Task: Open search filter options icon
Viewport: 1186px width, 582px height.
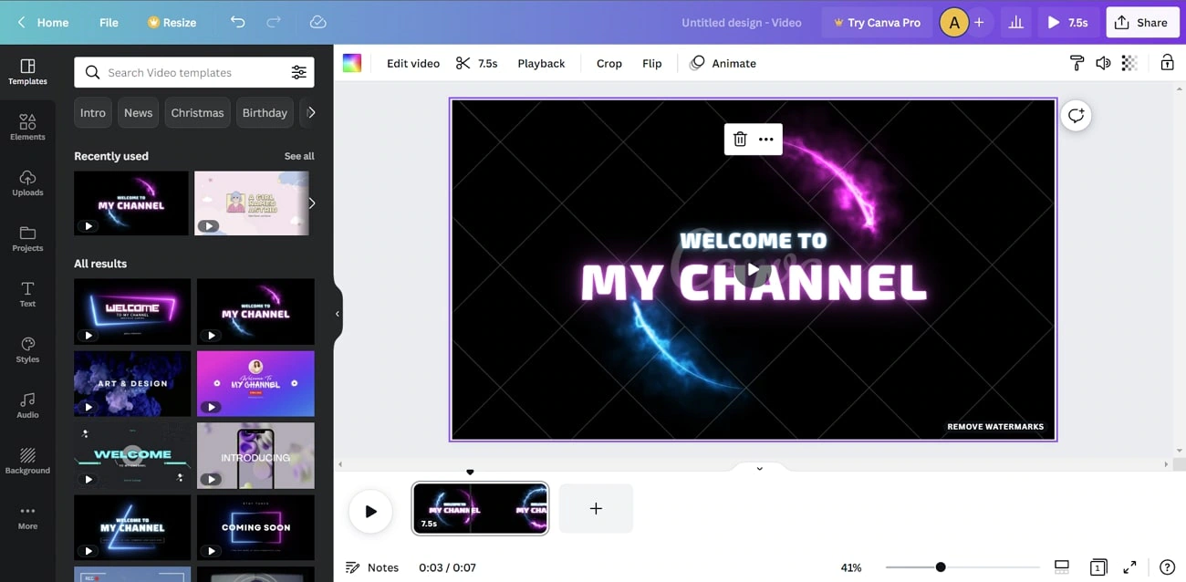Action: click(x=298, y=72)
